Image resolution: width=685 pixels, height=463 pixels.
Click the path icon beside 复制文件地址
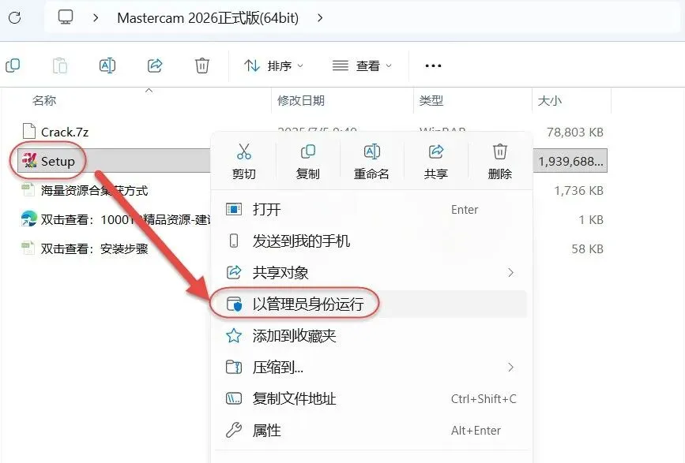(234, 398)
